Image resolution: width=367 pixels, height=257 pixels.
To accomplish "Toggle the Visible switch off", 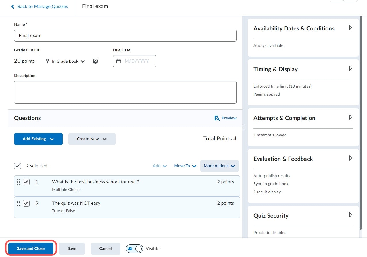I will click(134, 248).
